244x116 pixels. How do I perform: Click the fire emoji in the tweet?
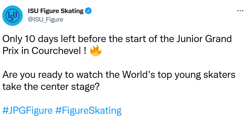click(x=96, y=51)
